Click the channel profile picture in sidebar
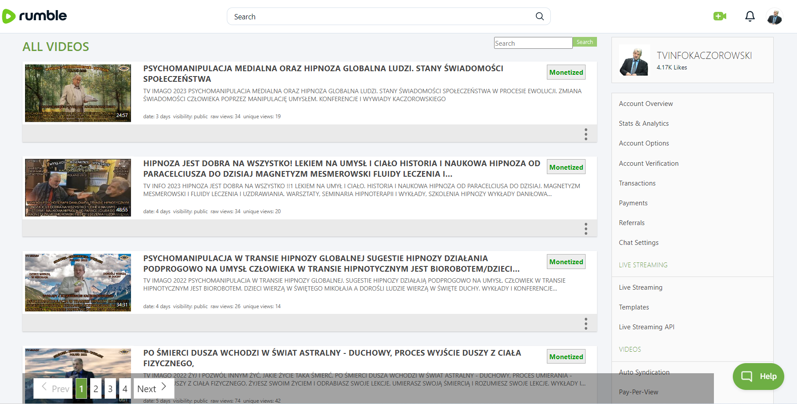The image size is (797, 404). point(634,60)
